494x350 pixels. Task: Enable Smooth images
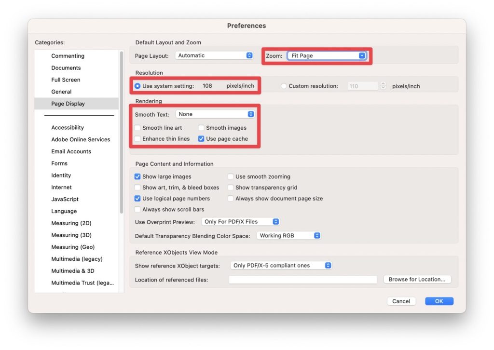click(201, 128)
